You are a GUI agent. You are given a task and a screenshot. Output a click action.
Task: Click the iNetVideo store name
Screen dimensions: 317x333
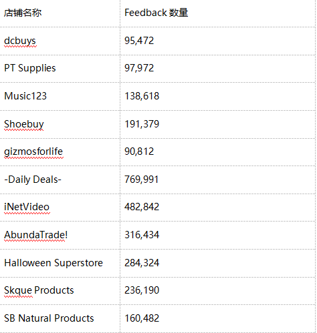coord(27,207)
